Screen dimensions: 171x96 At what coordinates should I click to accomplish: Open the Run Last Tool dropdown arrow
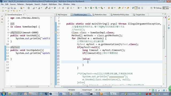(104, 8)
